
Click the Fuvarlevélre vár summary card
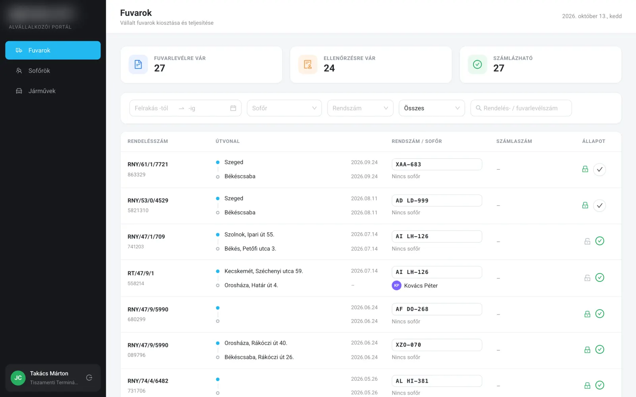(202, 65)
